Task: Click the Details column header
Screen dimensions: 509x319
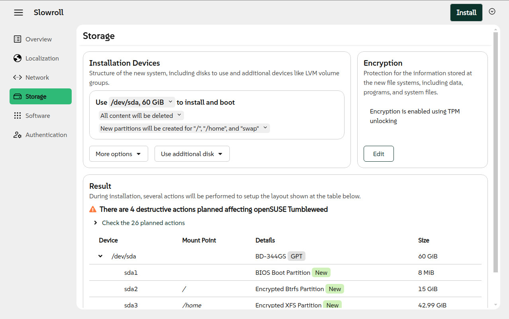Action: coord(265,240)
